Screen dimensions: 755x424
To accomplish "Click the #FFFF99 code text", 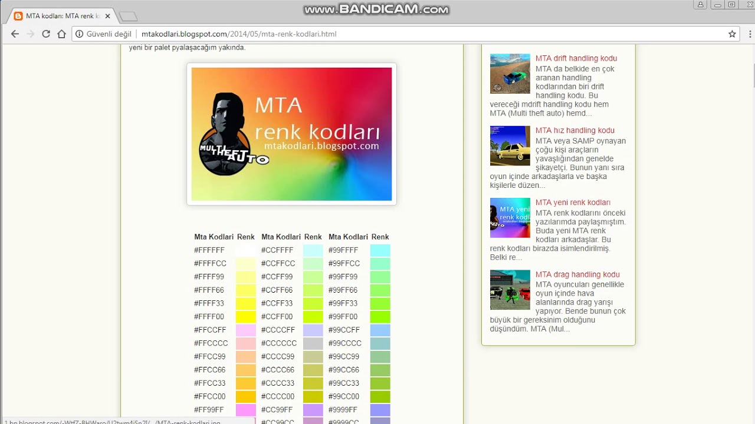I will (209, 277).
